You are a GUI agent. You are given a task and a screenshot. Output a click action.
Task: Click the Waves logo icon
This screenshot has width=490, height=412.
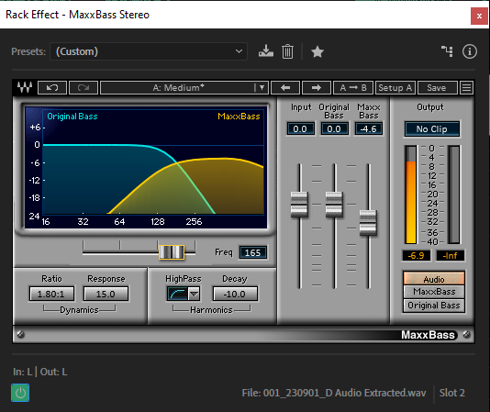coord(25,87)
